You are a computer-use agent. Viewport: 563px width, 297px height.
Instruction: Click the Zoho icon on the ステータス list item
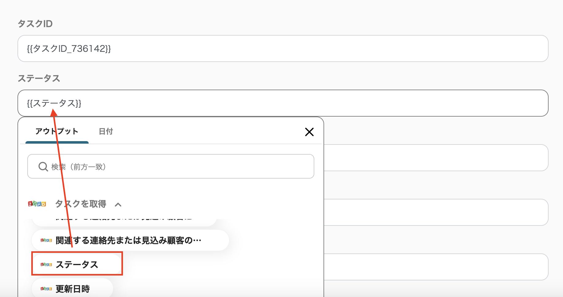pos(45,264)
